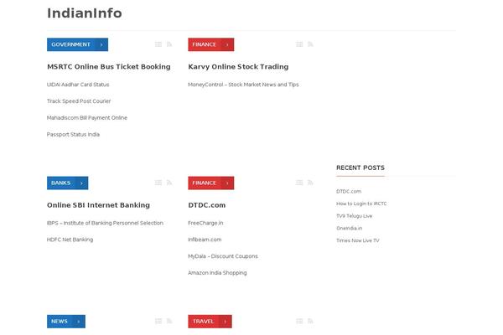Viewport: 503px width, 335px height.
Task: Open MyDala Discount Coupons link
Action: click(223, 256)
